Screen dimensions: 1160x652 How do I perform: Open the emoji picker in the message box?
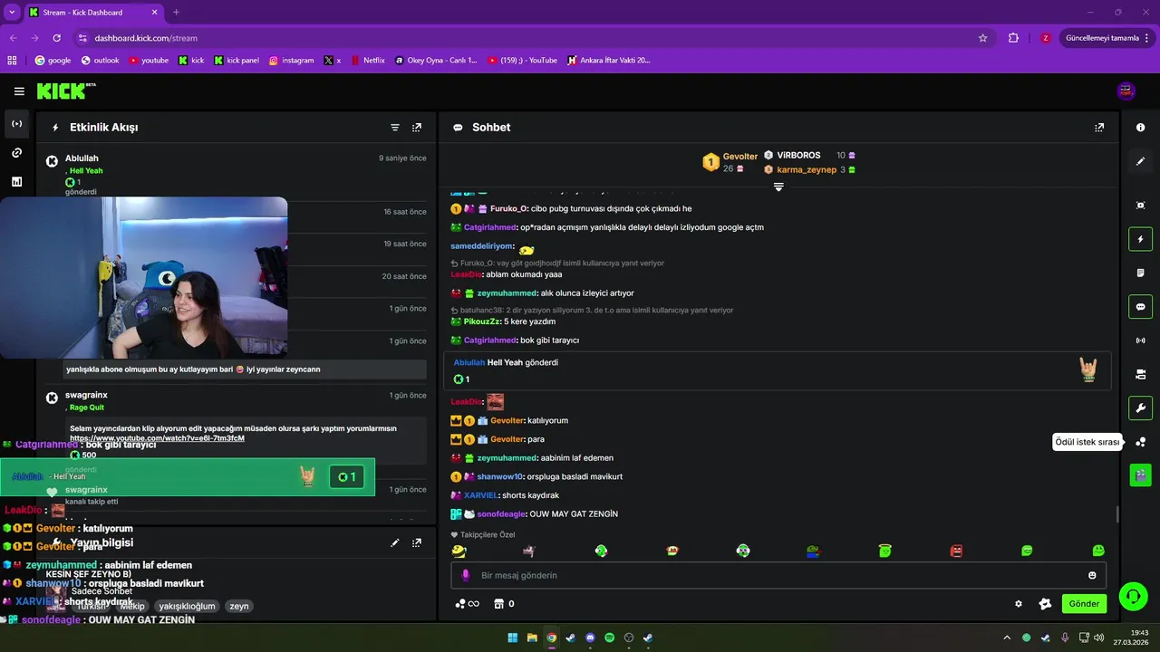(1092, 575)
